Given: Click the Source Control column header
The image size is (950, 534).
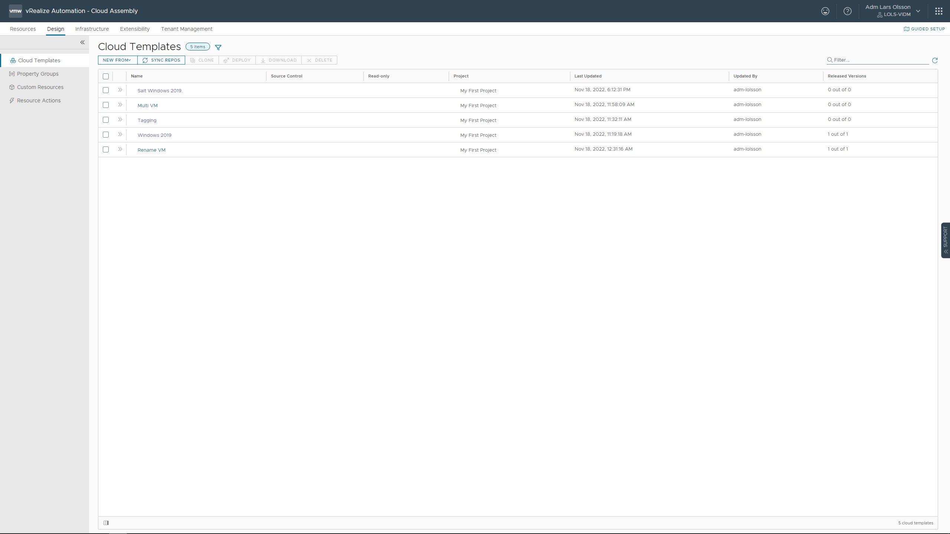Looking at the screenshot, I should [x=286, y=76].
